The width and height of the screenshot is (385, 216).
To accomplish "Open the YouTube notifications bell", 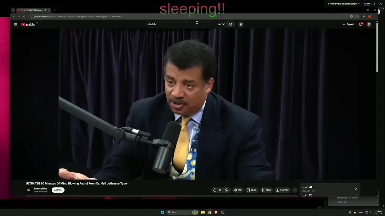I will coord(360,24).
